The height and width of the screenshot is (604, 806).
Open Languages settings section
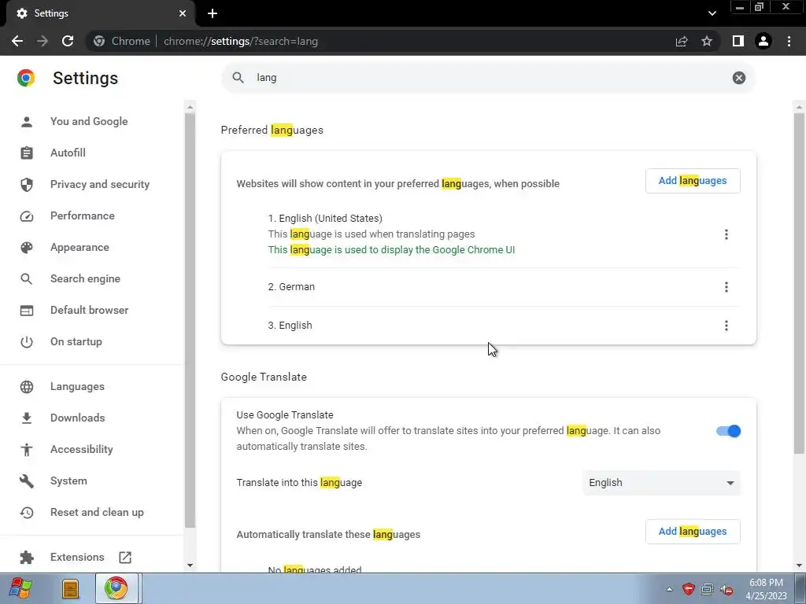click(x=77, y=386)
